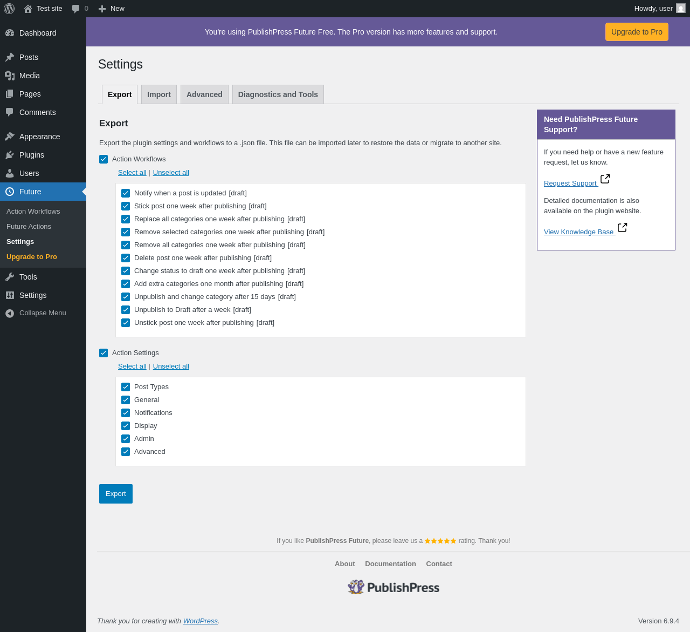This screenshot has height=632, width=690.
Task: Select the Export tab
Action: (120, 94)
